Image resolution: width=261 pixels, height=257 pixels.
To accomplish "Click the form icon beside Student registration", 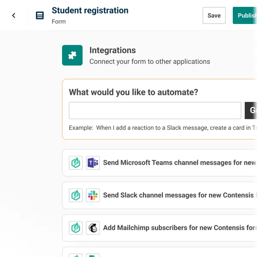I will (40, 15).
